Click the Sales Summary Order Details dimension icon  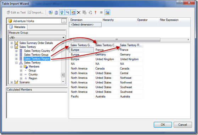point(16,43)
